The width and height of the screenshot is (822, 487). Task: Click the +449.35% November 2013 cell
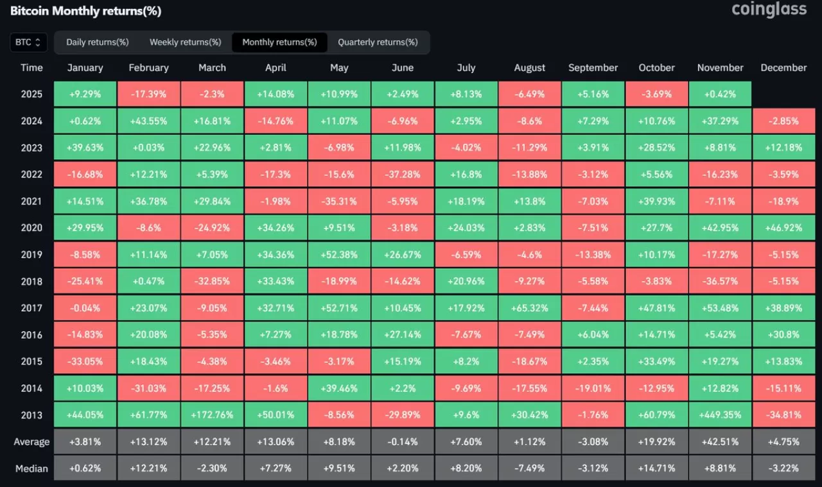tap(720, 414)
